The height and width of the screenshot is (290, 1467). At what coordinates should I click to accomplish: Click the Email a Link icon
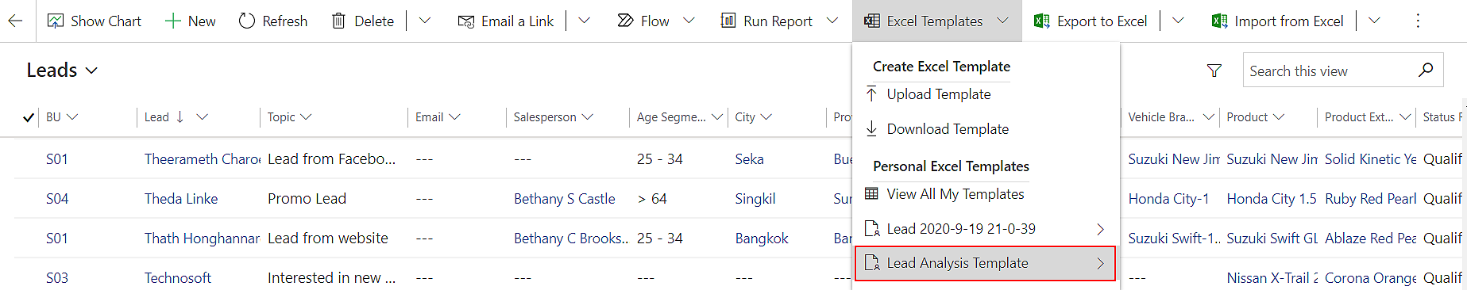tap(466, 21)
